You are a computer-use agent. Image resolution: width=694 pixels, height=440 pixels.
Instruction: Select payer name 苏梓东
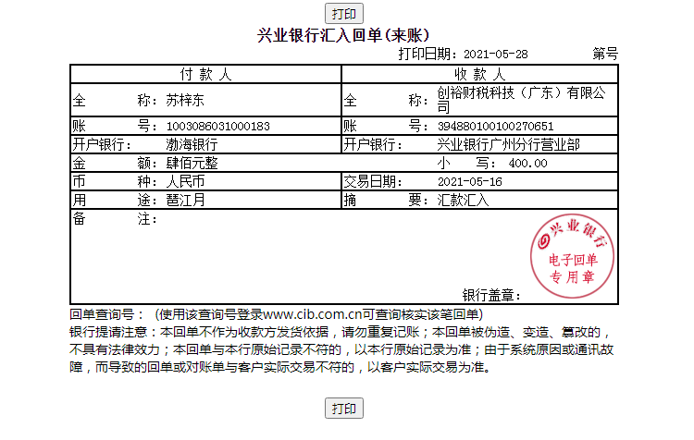[185, 101]
